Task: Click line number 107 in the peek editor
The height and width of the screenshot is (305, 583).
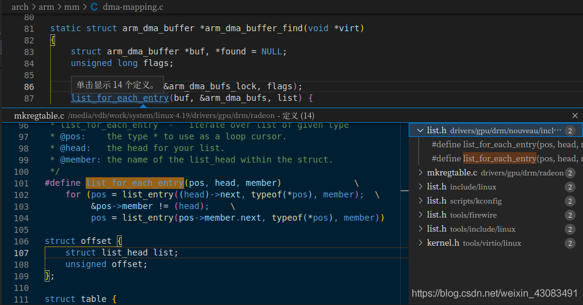Action: (x=21, y=253)
